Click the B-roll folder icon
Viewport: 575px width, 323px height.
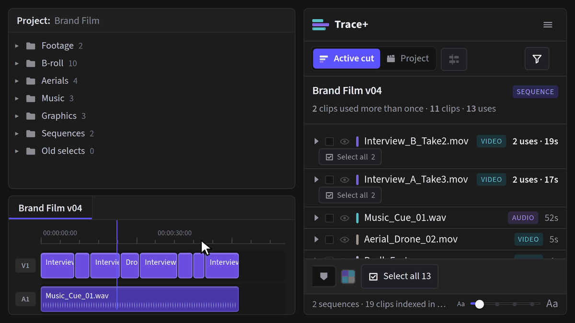click(x=31, y=64)
